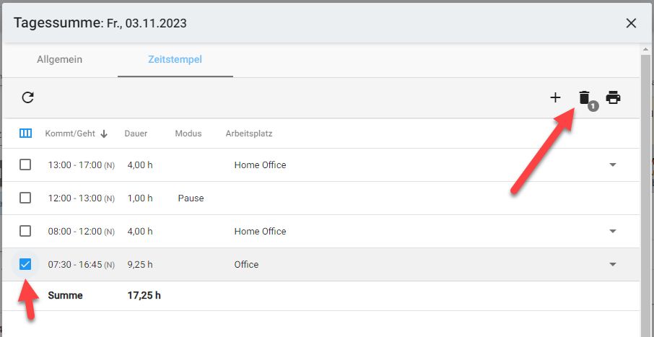Screen dimensions: 654x337
Task: Click the Kommt/Geht sort arrow
Action: (104, 134)
